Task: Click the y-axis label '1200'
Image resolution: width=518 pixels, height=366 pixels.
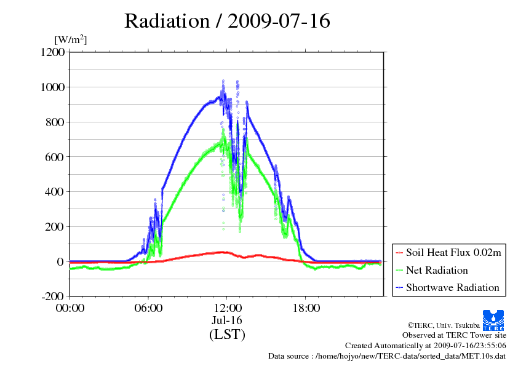Action: 52,52
